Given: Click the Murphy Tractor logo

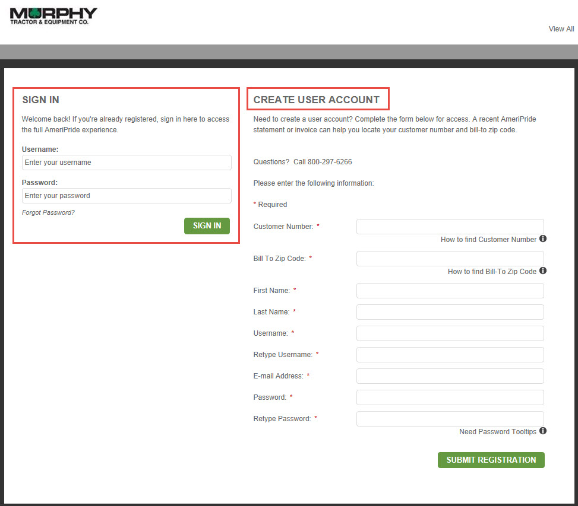Looking at the screenshot, I should (53, 16).
